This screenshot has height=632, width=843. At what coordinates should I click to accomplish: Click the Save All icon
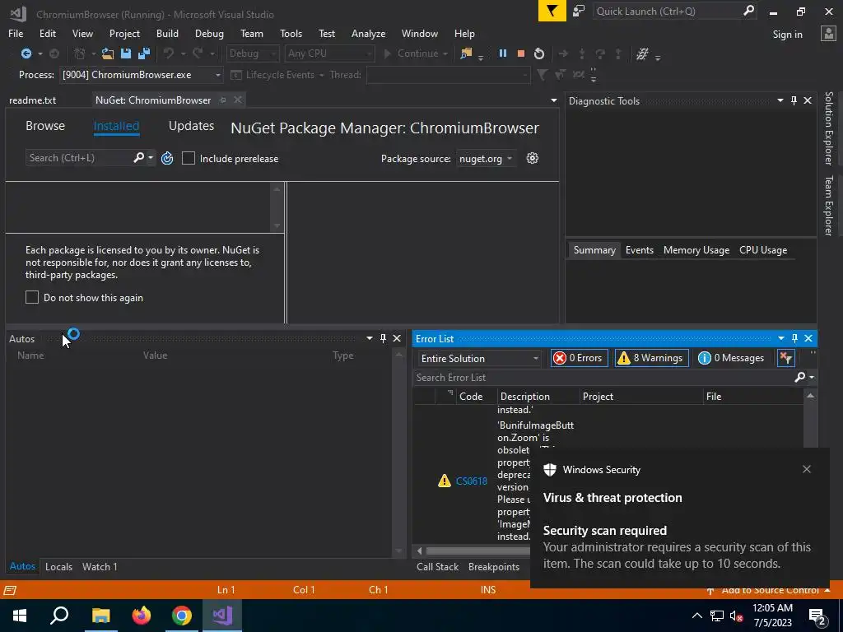point(144,53)
